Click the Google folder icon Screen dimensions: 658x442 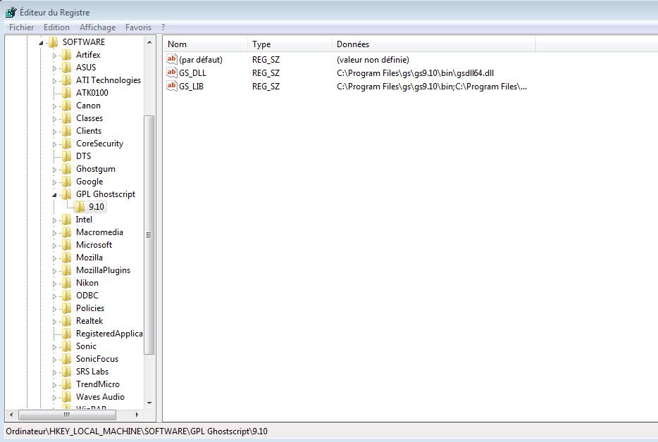66,182
